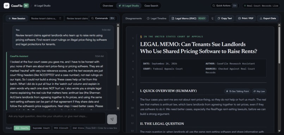Click Export Data button
The height and width of the screenshot is (135, 284).
268,18
